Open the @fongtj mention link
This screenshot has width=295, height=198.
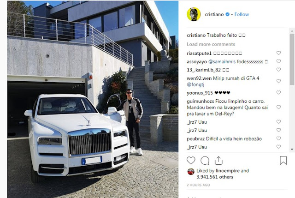(x=195, y=84)
